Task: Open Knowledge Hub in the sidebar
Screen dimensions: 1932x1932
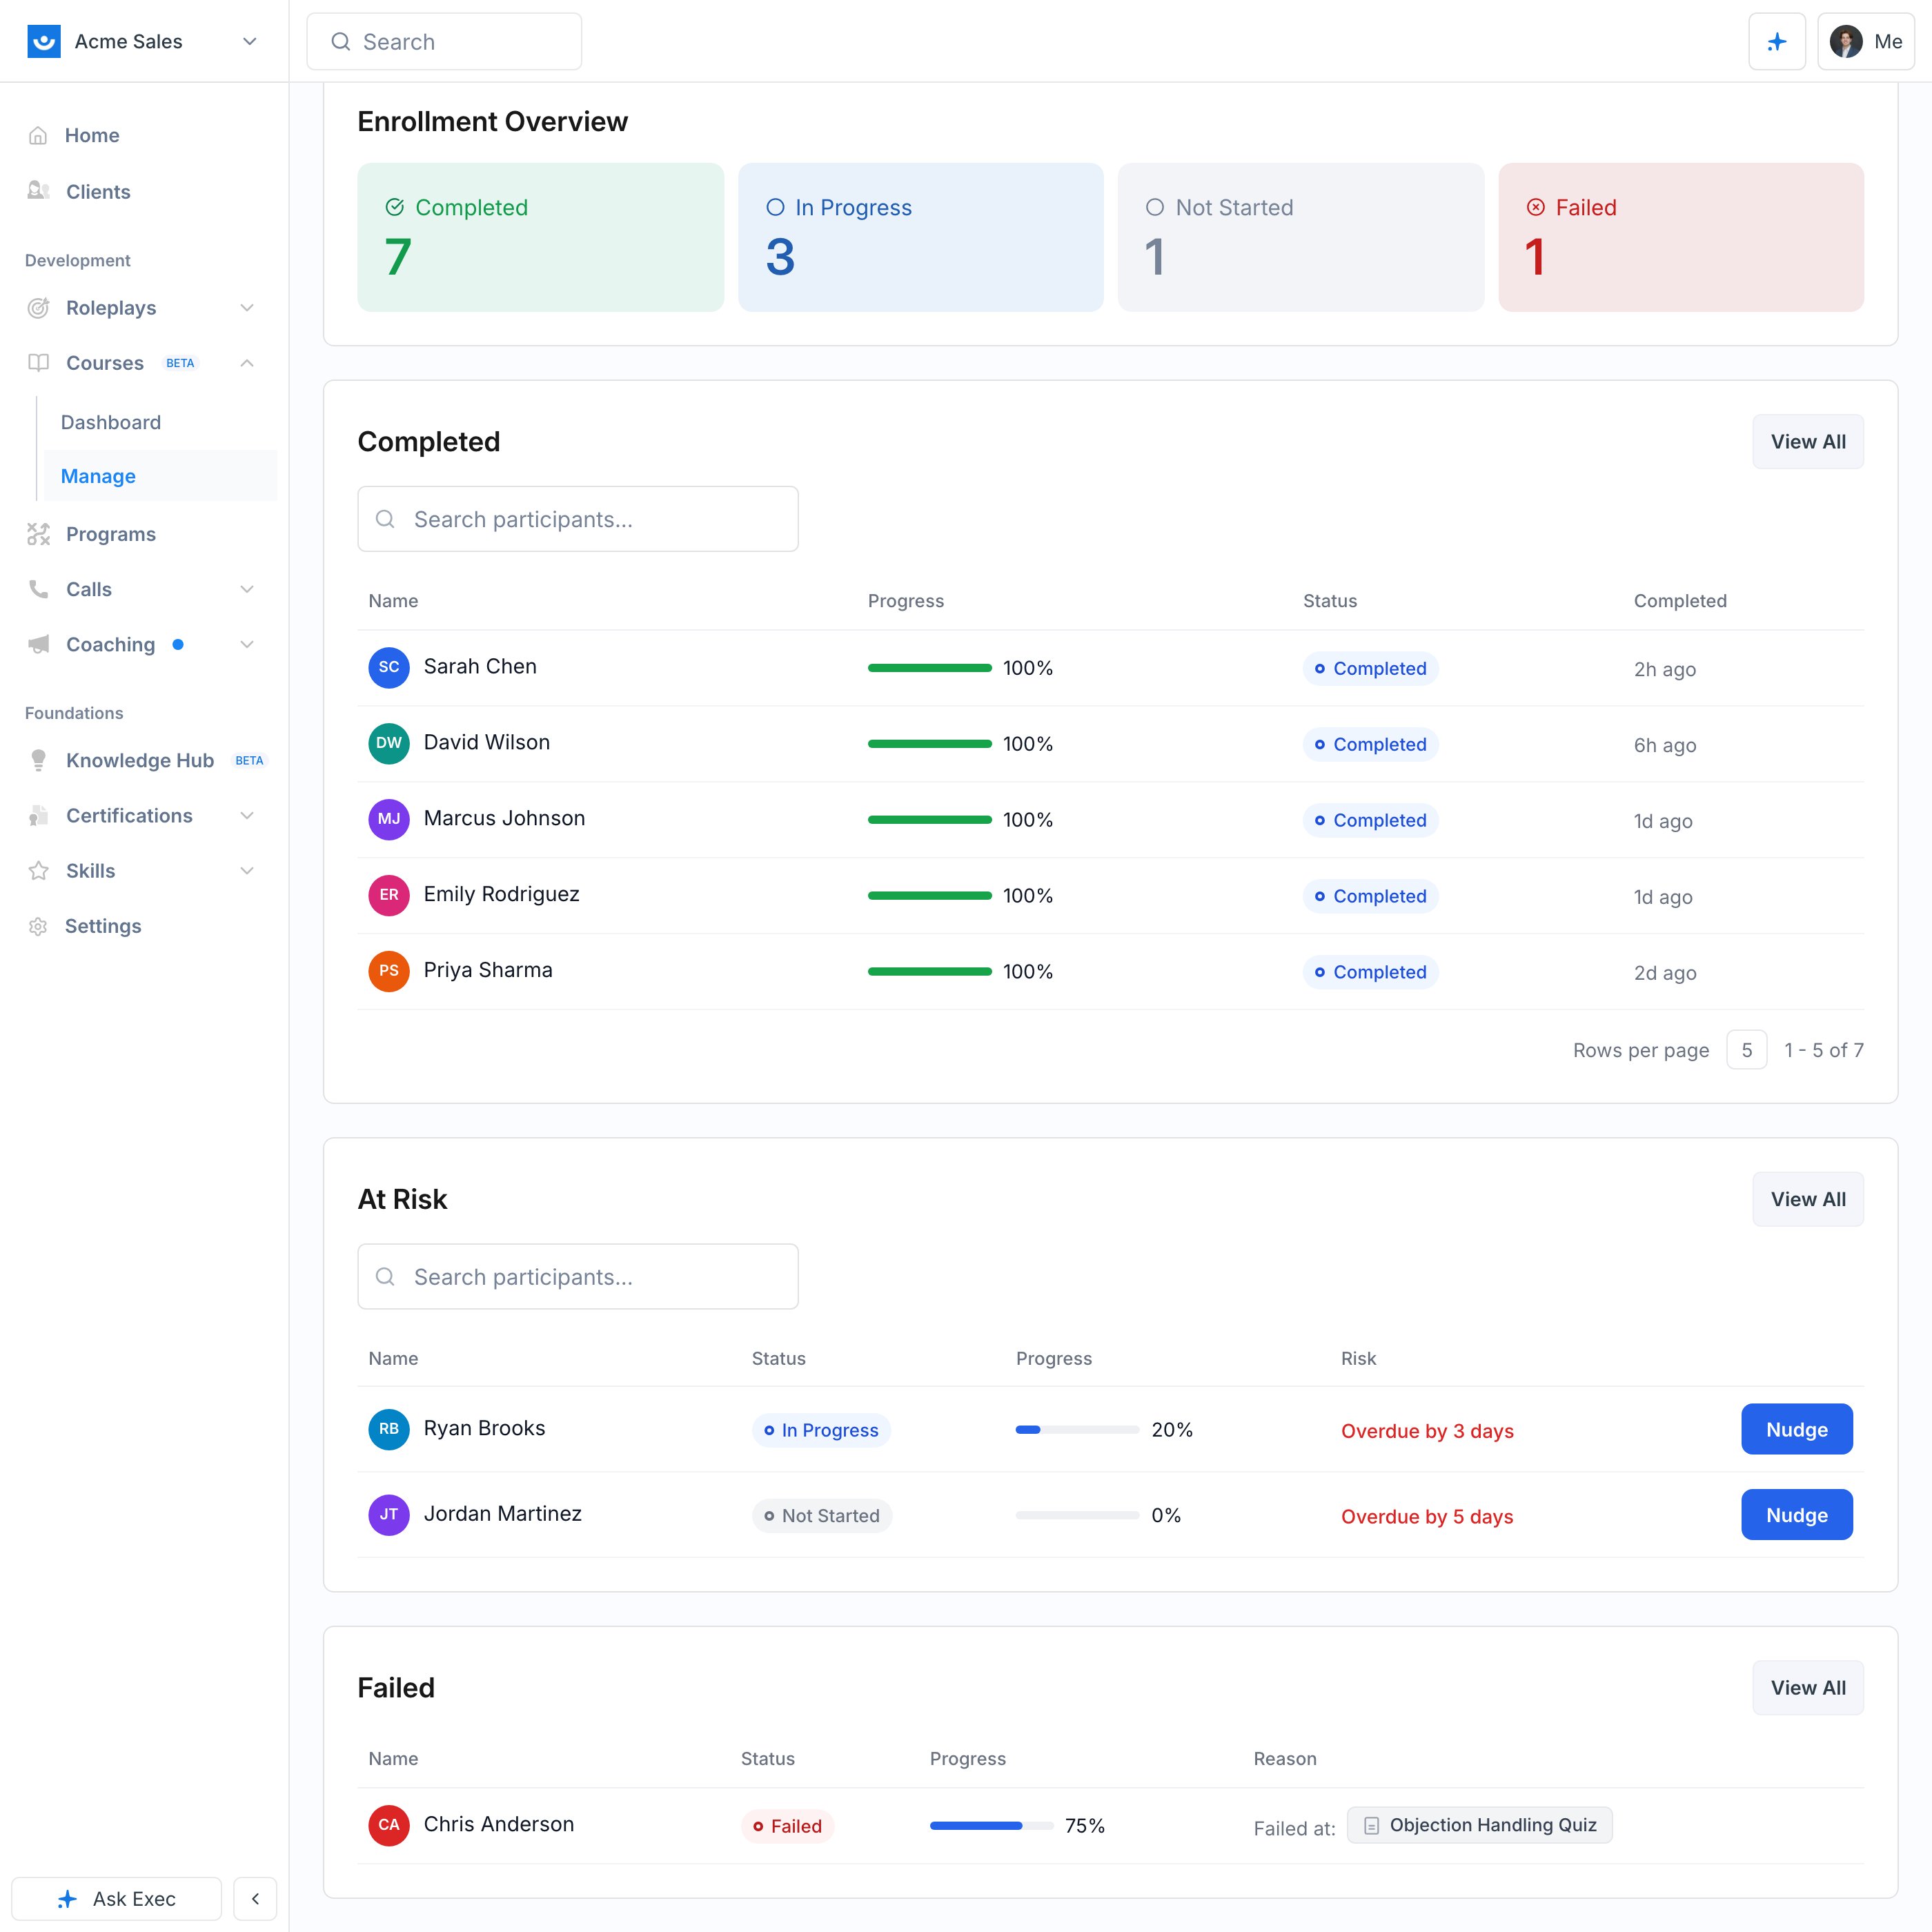Action: pyautogui.click(x=140, y=760)
